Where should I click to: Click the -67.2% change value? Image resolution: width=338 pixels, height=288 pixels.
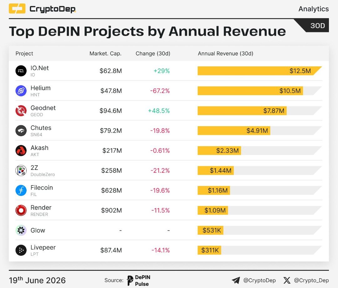pyautogui.click(x=160, y=91)
